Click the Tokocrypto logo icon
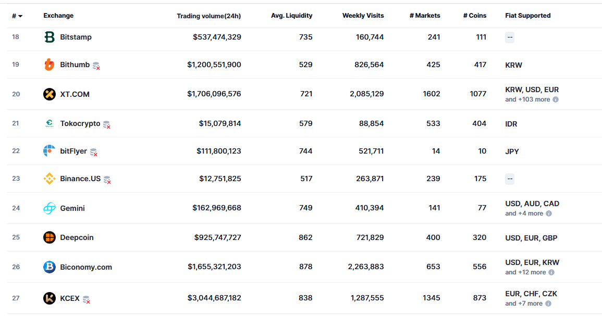Image resolution: width=602 pixels, height=316 pixels. click(x=50, y=123)
